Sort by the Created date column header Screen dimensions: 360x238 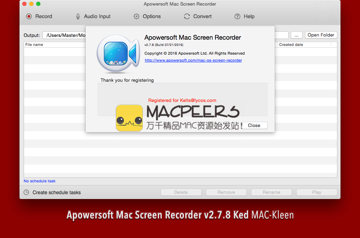tap(304, 45)
